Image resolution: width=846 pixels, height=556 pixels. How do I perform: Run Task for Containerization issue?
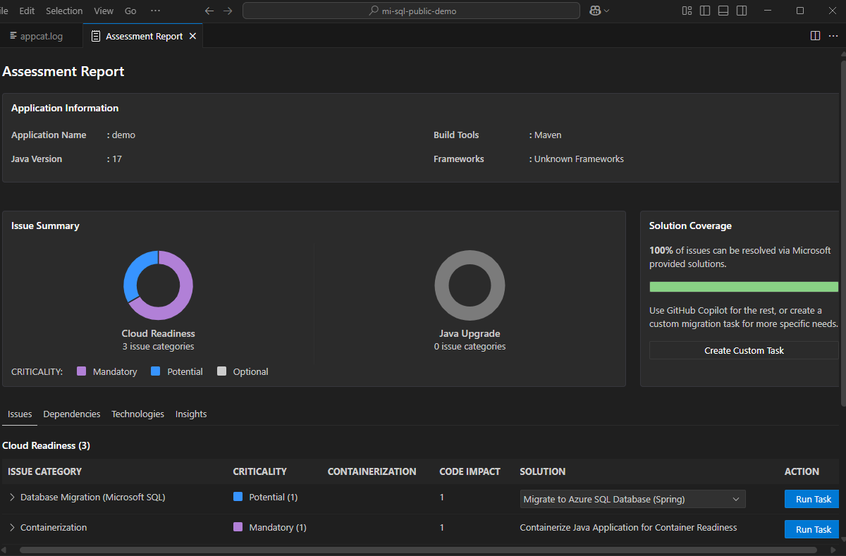813,529
